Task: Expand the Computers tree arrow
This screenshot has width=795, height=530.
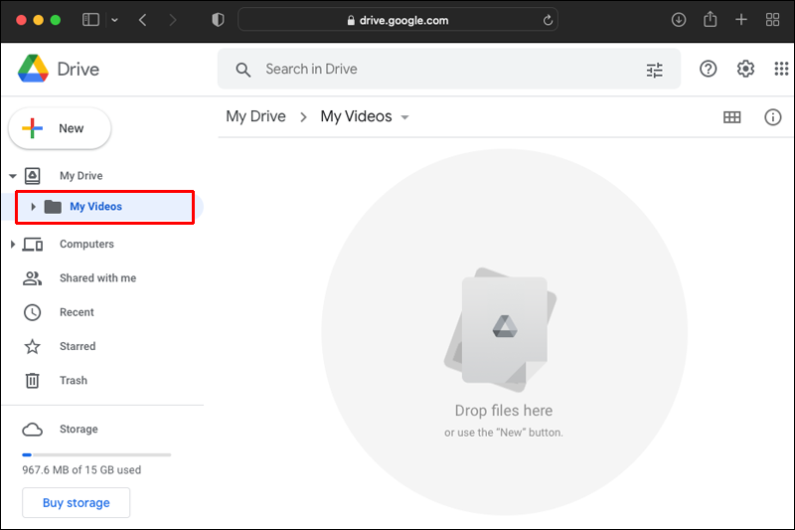Action: pos(13,245)
